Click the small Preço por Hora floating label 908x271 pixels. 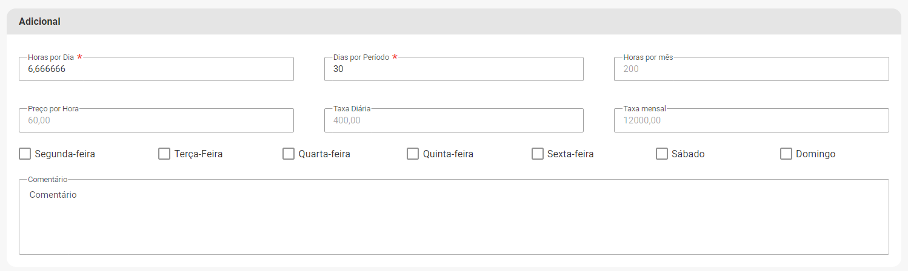[53, 109]
